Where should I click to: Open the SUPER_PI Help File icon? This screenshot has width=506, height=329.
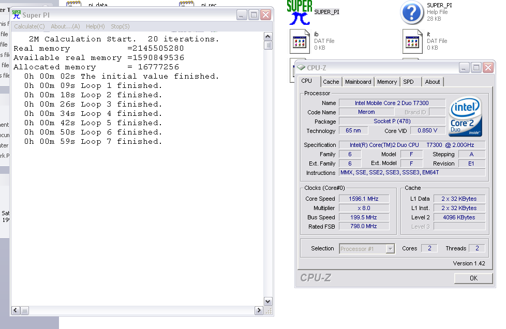412,12
